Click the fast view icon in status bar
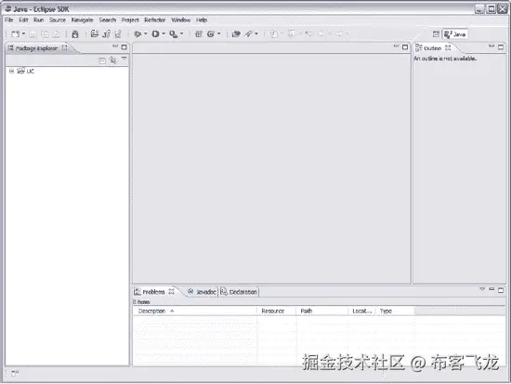511x384 pixels. 15,373
